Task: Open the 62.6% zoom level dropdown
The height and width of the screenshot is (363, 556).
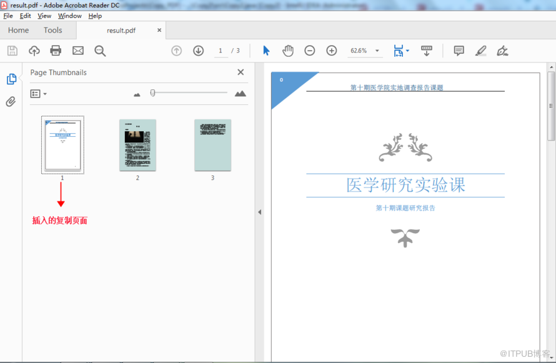Action: [377, 51]
